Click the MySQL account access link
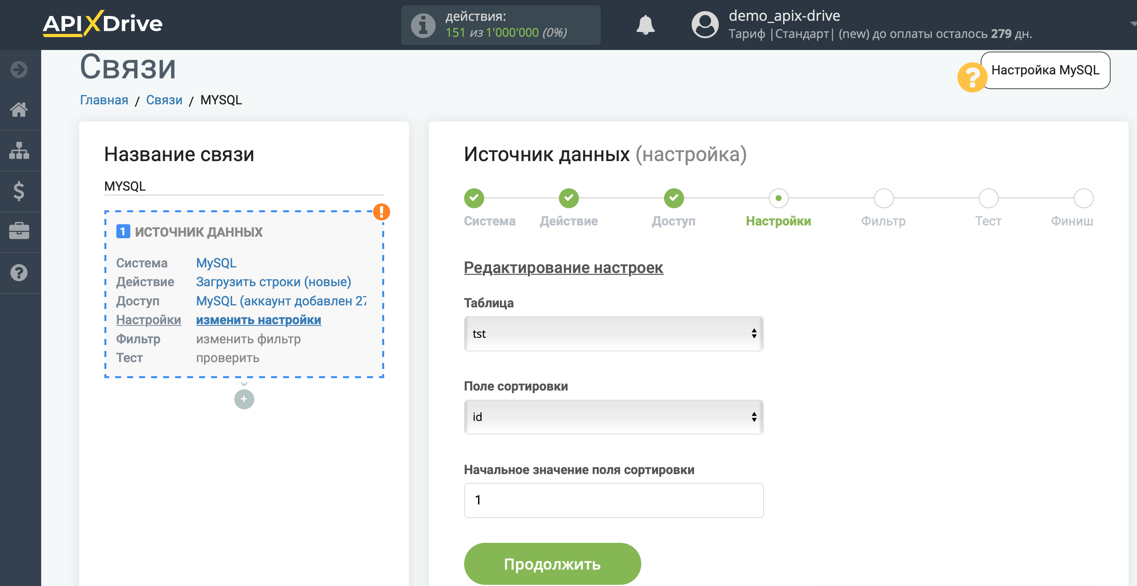Screen dimensions: 1137x586 coord(281,301)
